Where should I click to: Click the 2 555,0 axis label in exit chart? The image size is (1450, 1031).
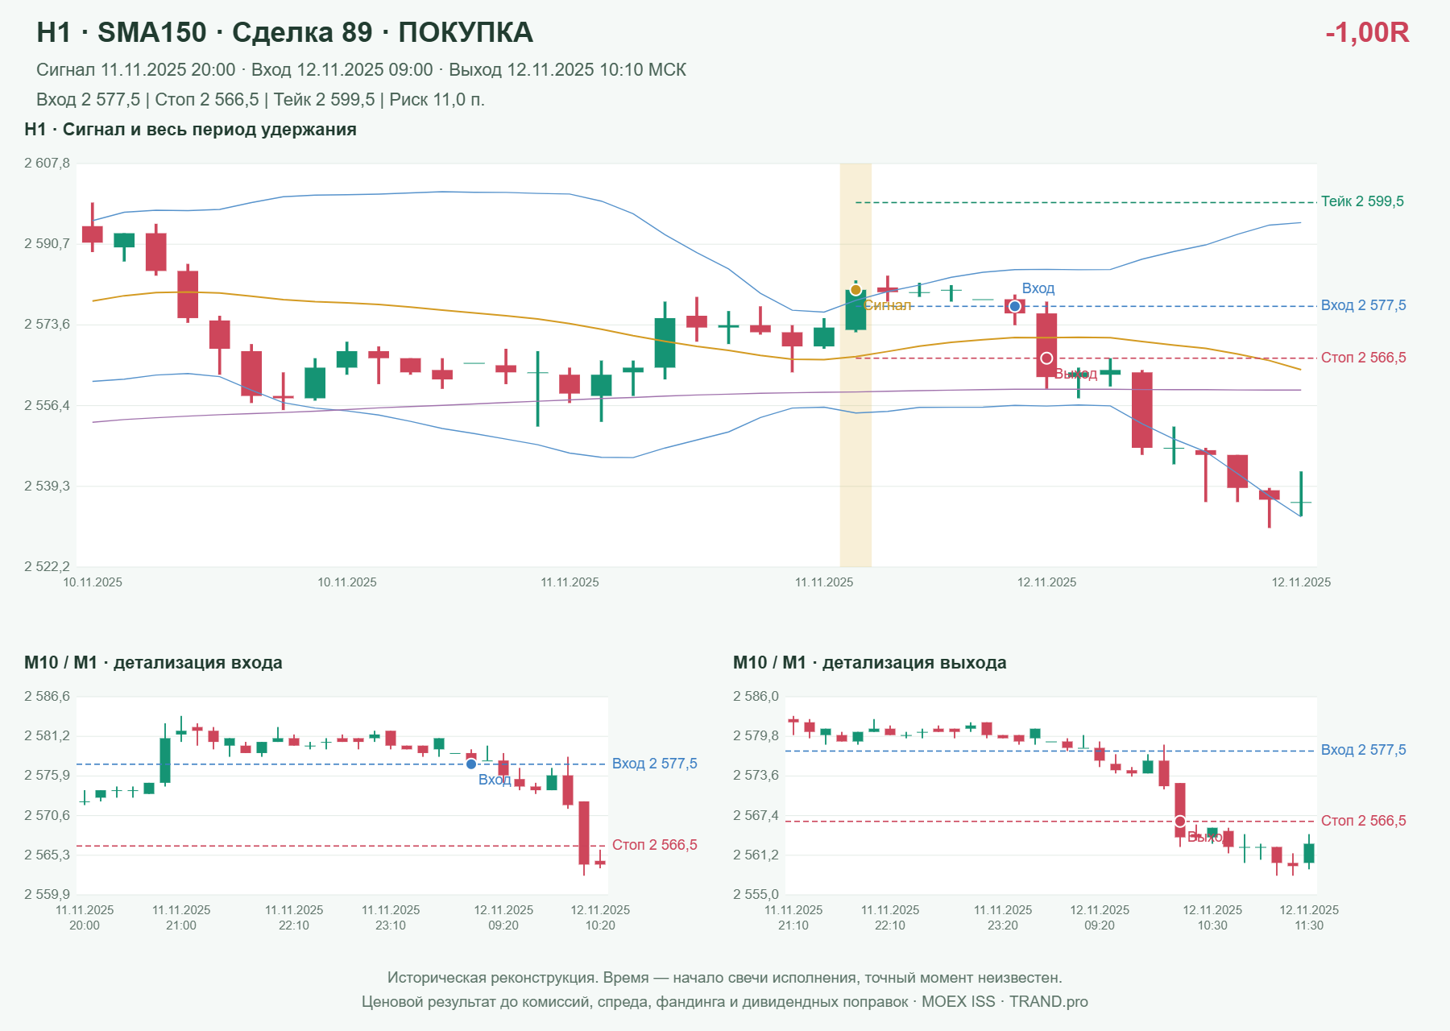coord(756,895)
